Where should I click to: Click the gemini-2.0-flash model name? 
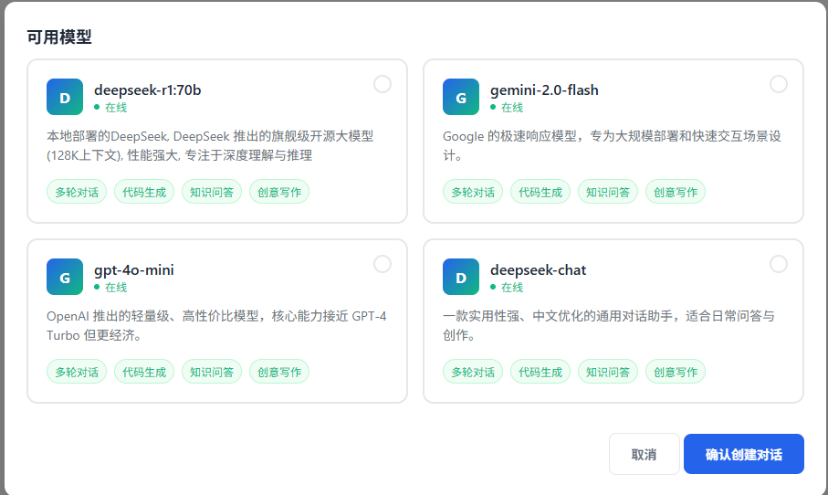click(x=544, y=90)
